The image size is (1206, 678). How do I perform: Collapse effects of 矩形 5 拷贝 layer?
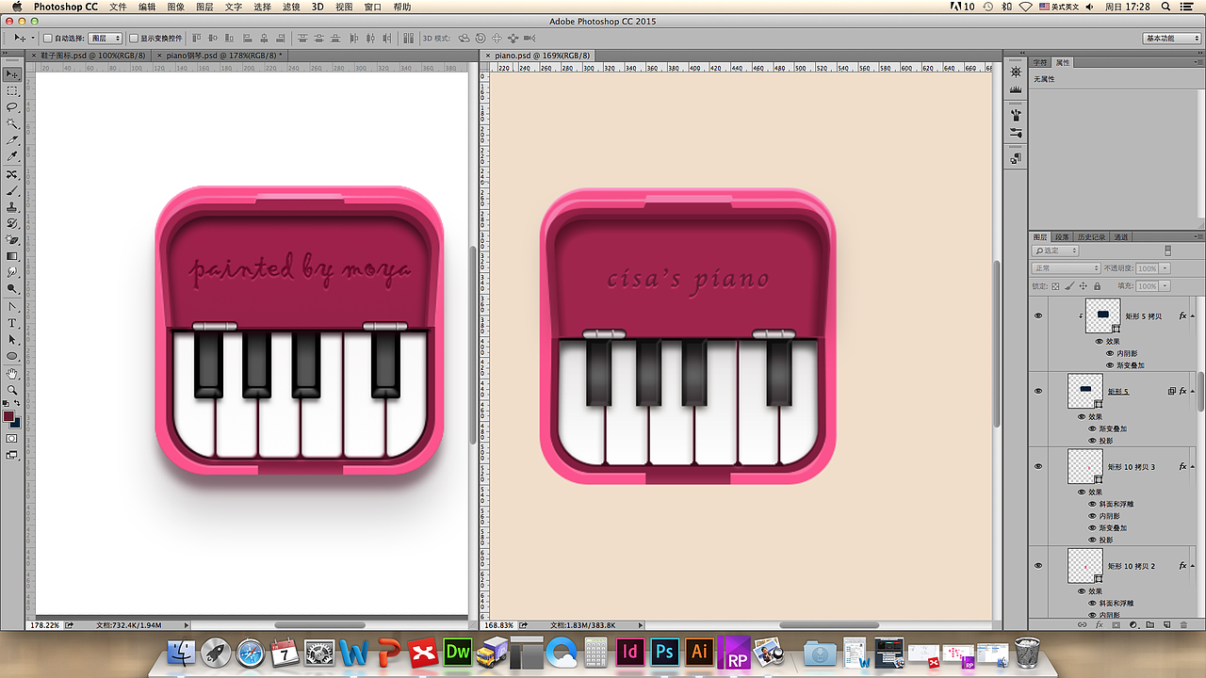(1193, 315)
